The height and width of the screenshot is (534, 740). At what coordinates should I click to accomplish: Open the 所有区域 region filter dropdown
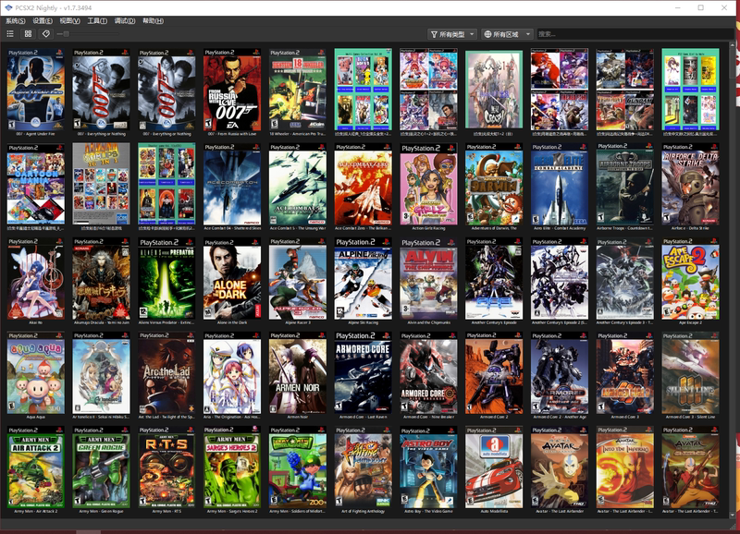coord(507,34)
